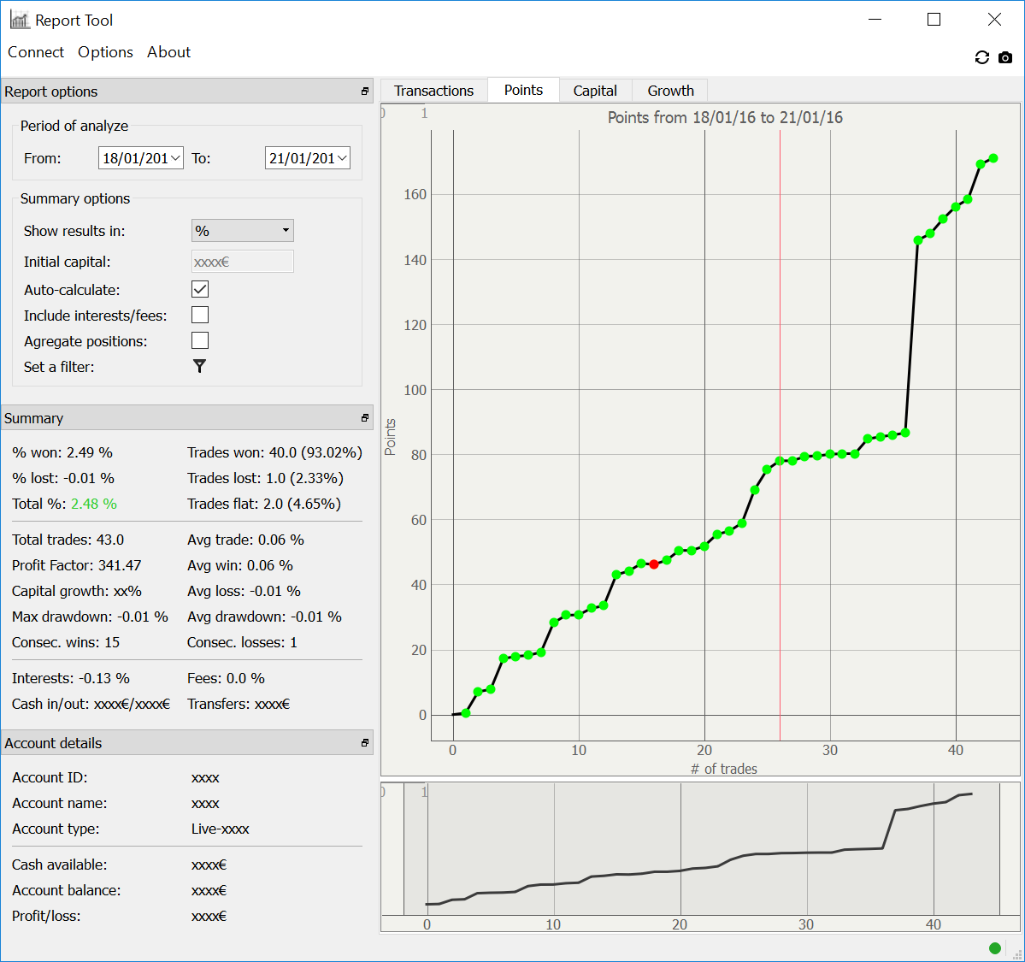Open the To date dropdown
Image resolution: width=1025 pixels, height=962 pixels.
[x=342, y=158]
